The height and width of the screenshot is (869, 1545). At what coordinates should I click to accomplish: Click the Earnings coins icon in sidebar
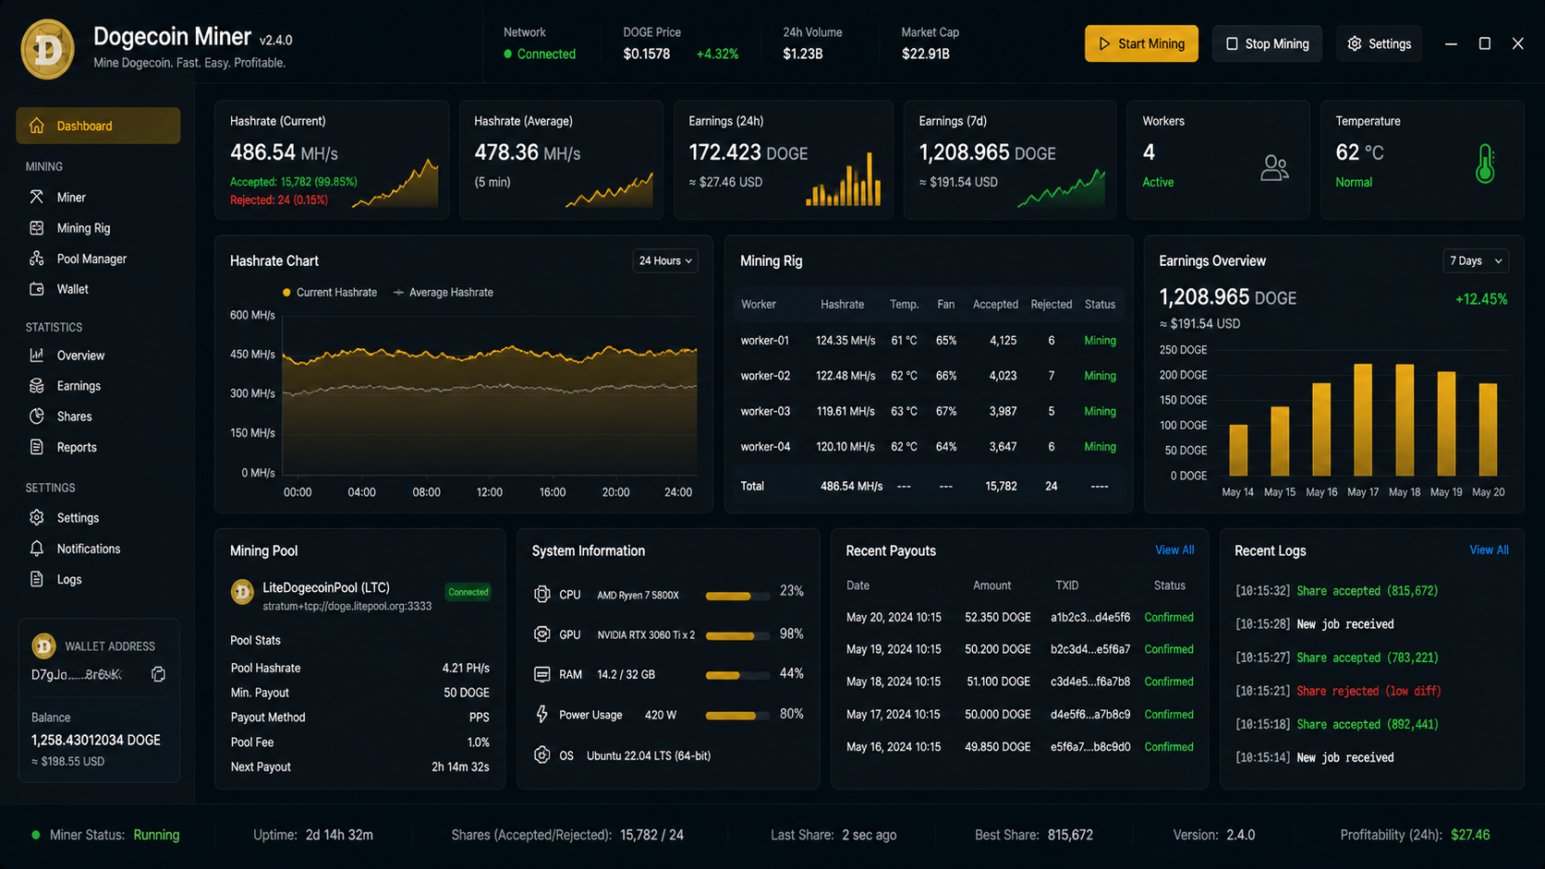coord(37,386)
